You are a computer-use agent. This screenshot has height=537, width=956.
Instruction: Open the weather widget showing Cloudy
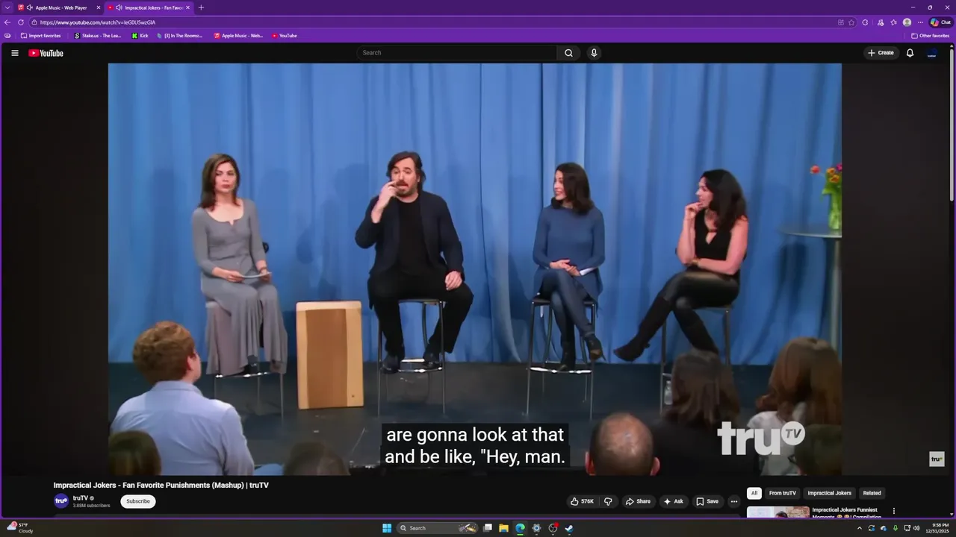tap(20, 528)
